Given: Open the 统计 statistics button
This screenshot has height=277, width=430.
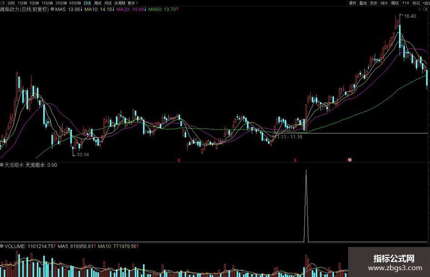Looking at the screenshot, I should (x=384, y=3).
